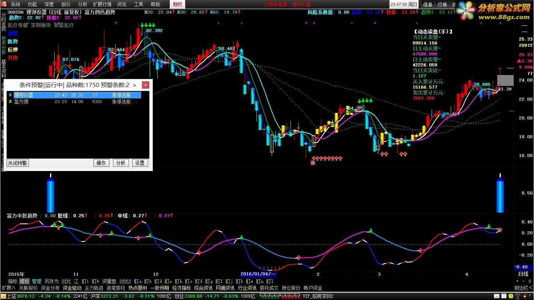Viewport: 534px width, 300px height.
Task: Click the red app logo icon top-left
Action: pos(4,4)
